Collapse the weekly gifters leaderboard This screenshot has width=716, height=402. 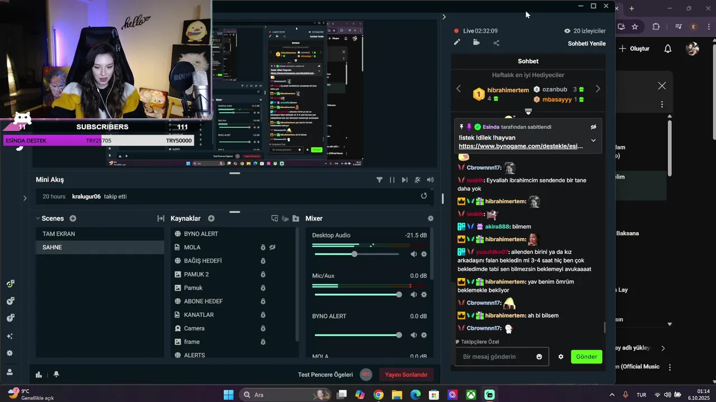coord(528,112)
